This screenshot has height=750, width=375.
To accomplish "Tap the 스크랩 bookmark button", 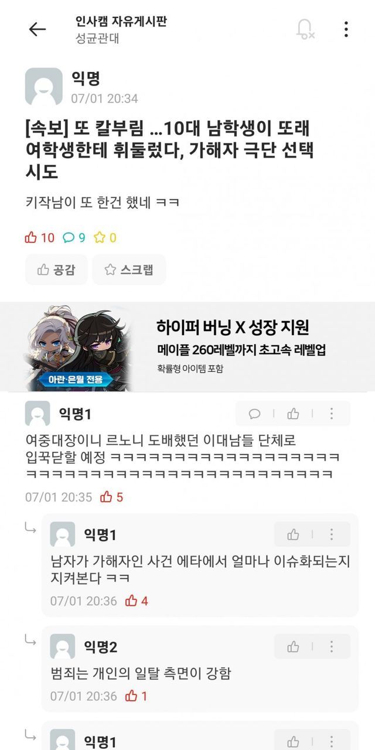I will click(x=129, y=270).
